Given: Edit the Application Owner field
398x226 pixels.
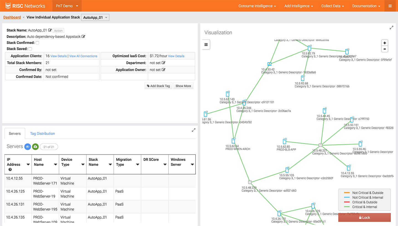Looking at the screenshot, I should coord(163,70).
